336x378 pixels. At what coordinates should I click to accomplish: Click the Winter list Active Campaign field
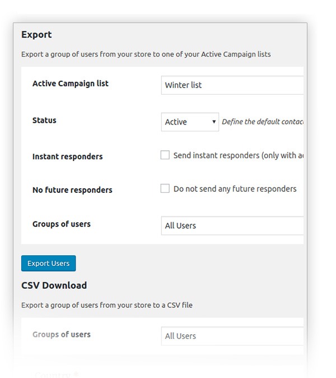tap(232, 85)
